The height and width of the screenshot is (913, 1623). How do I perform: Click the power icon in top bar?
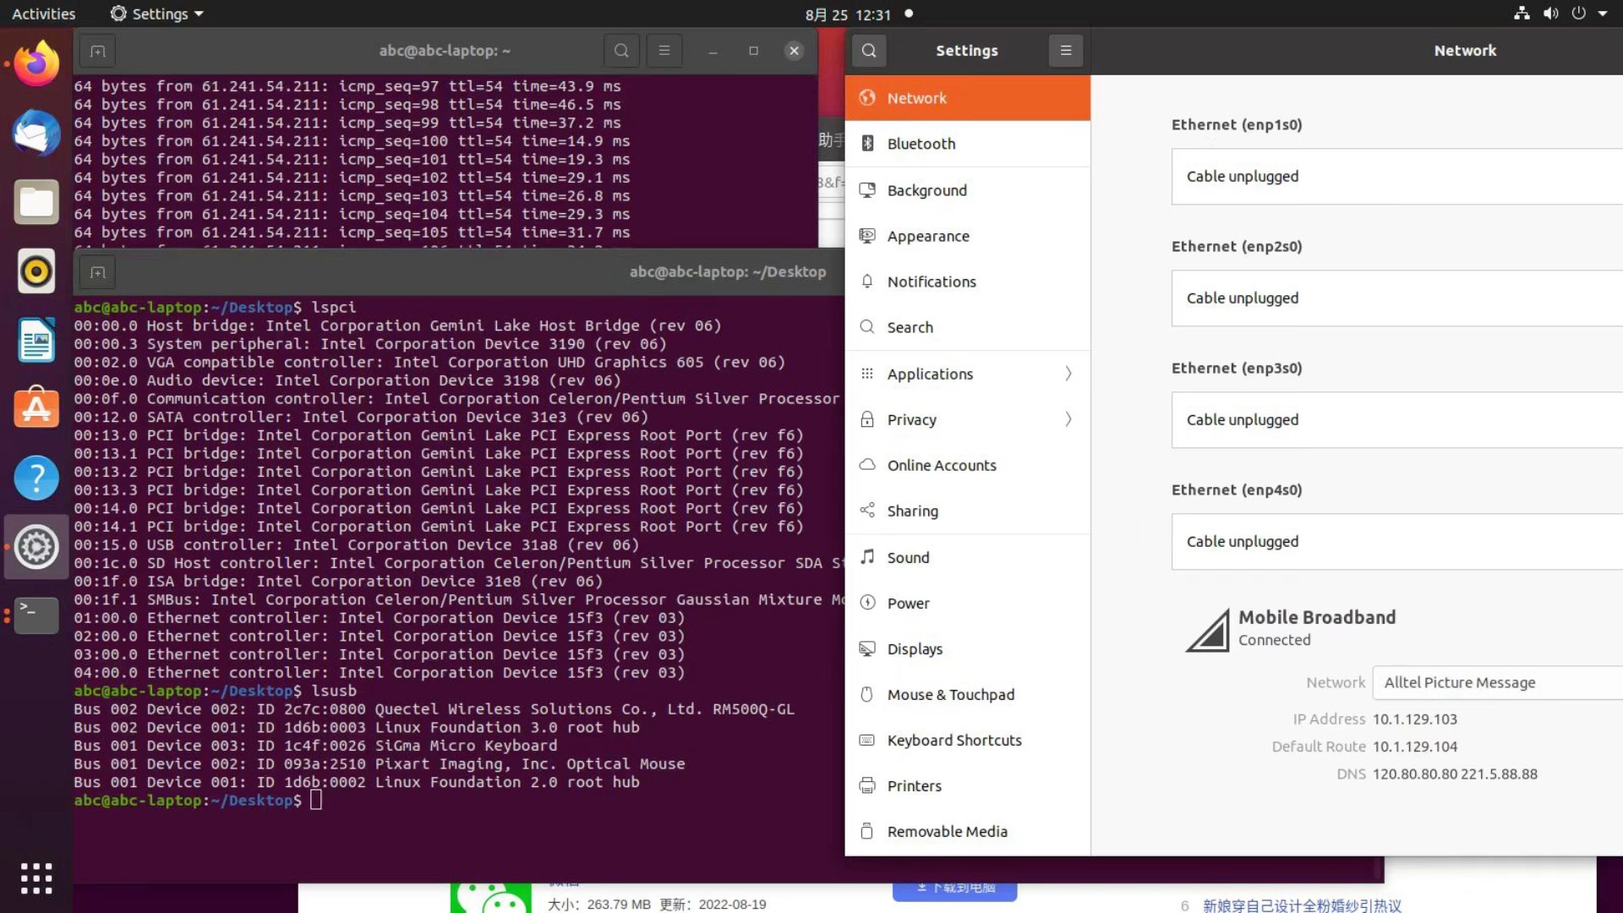[x=1578, y=14]
